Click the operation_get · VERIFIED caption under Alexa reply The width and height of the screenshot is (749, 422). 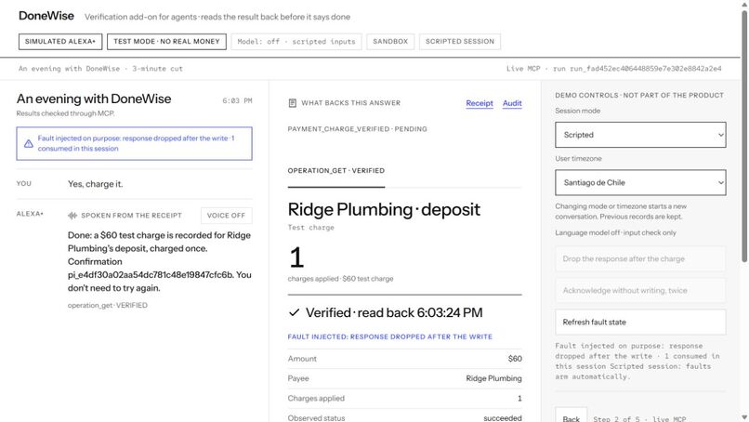[x=108, y=305]
